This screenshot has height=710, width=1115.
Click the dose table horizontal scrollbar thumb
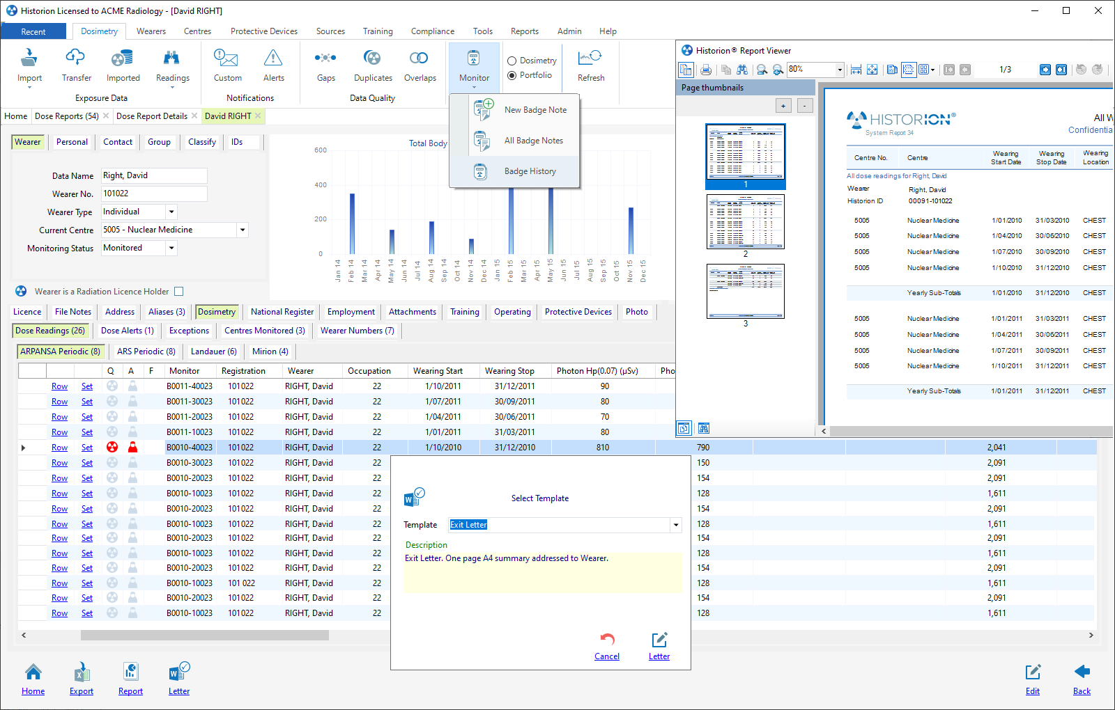click(204, 636)
